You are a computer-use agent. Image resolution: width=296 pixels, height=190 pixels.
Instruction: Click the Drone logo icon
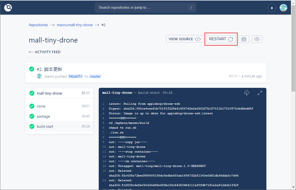point(8,8)
